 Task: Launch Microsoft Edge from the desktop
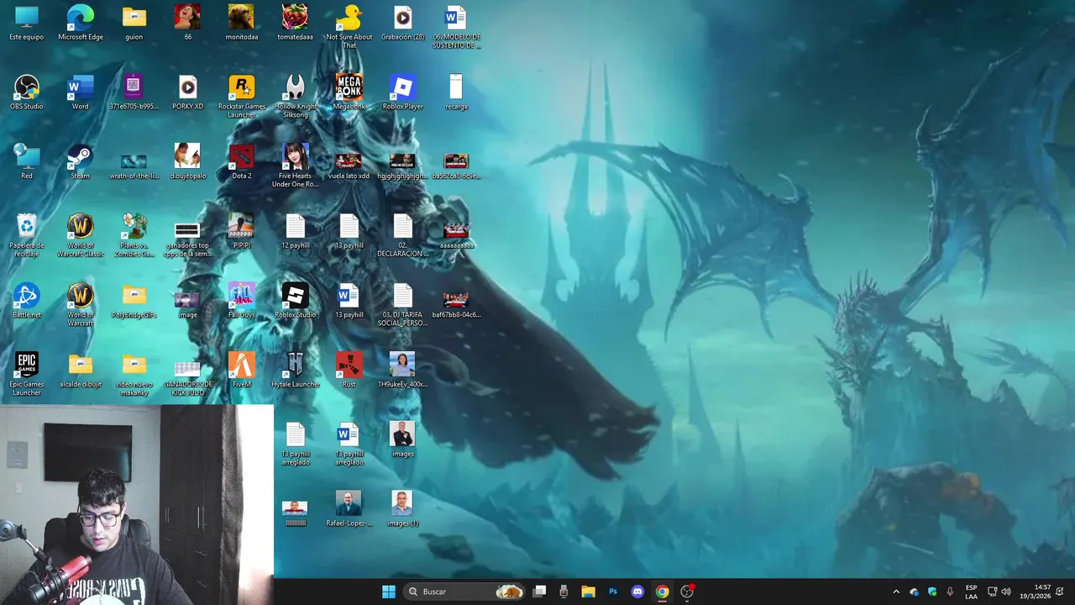click(x=81, y=23)
